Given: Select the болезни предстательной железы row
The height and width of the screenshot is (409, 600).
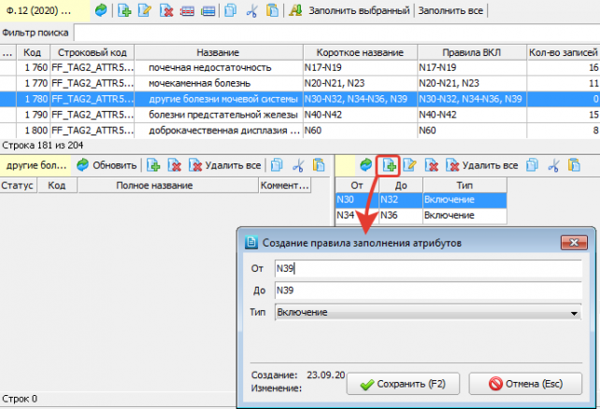Looking at the screenshot, I should pos(300,115).
